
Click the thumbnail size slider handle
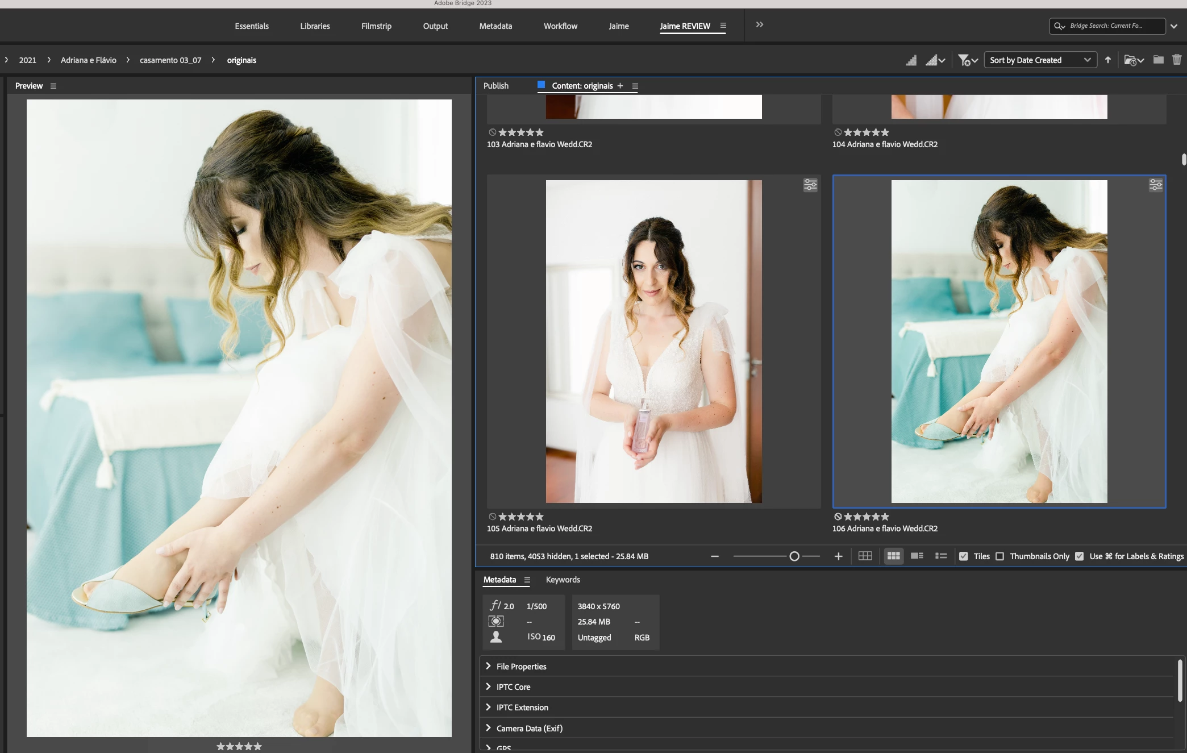pyautogui.click(x=794, y=556)
